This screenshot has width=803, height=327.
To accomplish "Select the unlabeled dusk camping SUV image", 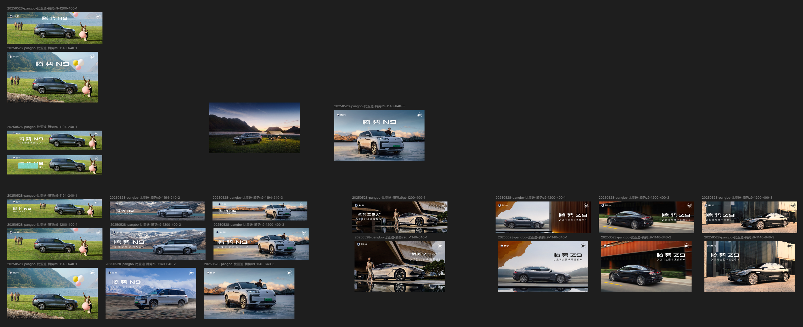I will [254, 128].
